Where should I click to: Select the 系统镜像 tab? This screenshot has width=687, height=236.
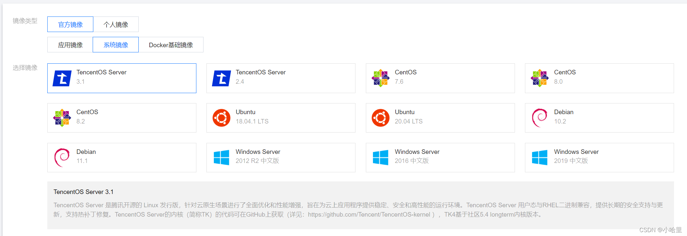[116, 45]
